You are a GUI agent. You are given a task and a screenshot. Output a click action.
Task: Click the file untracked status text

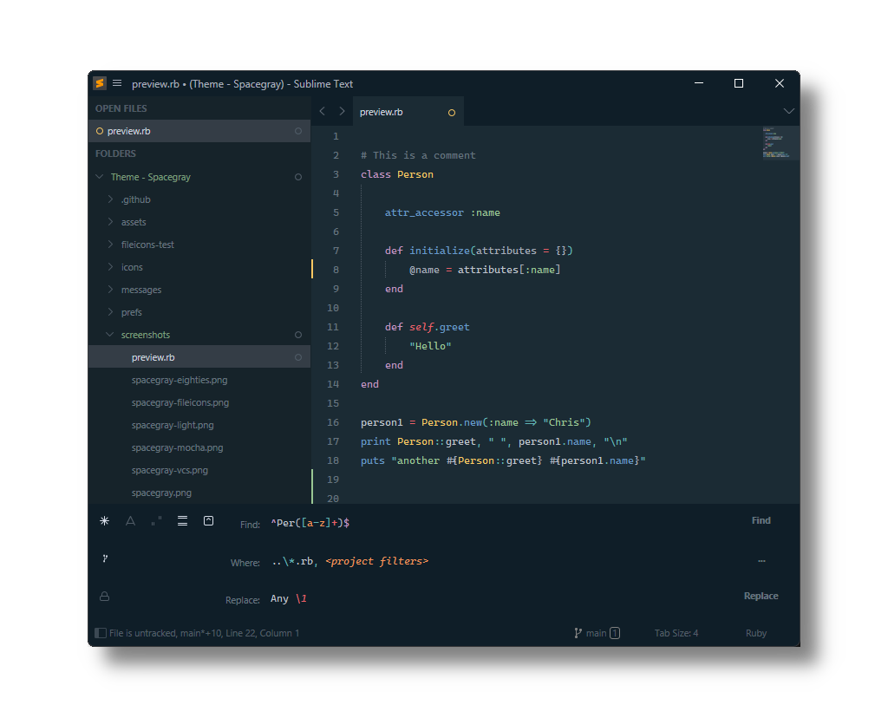204,633
